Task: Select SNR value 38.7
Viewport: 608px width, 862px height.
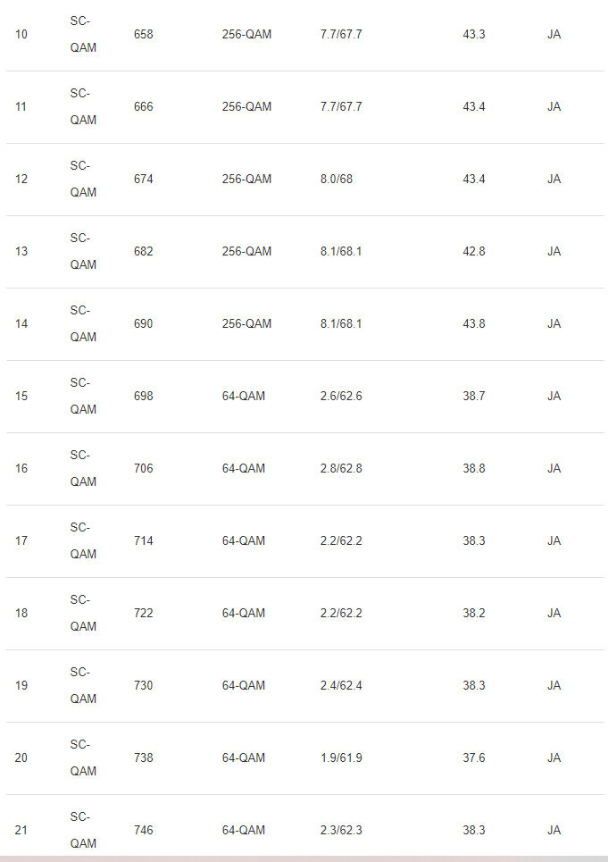Action: click(474, 397)
